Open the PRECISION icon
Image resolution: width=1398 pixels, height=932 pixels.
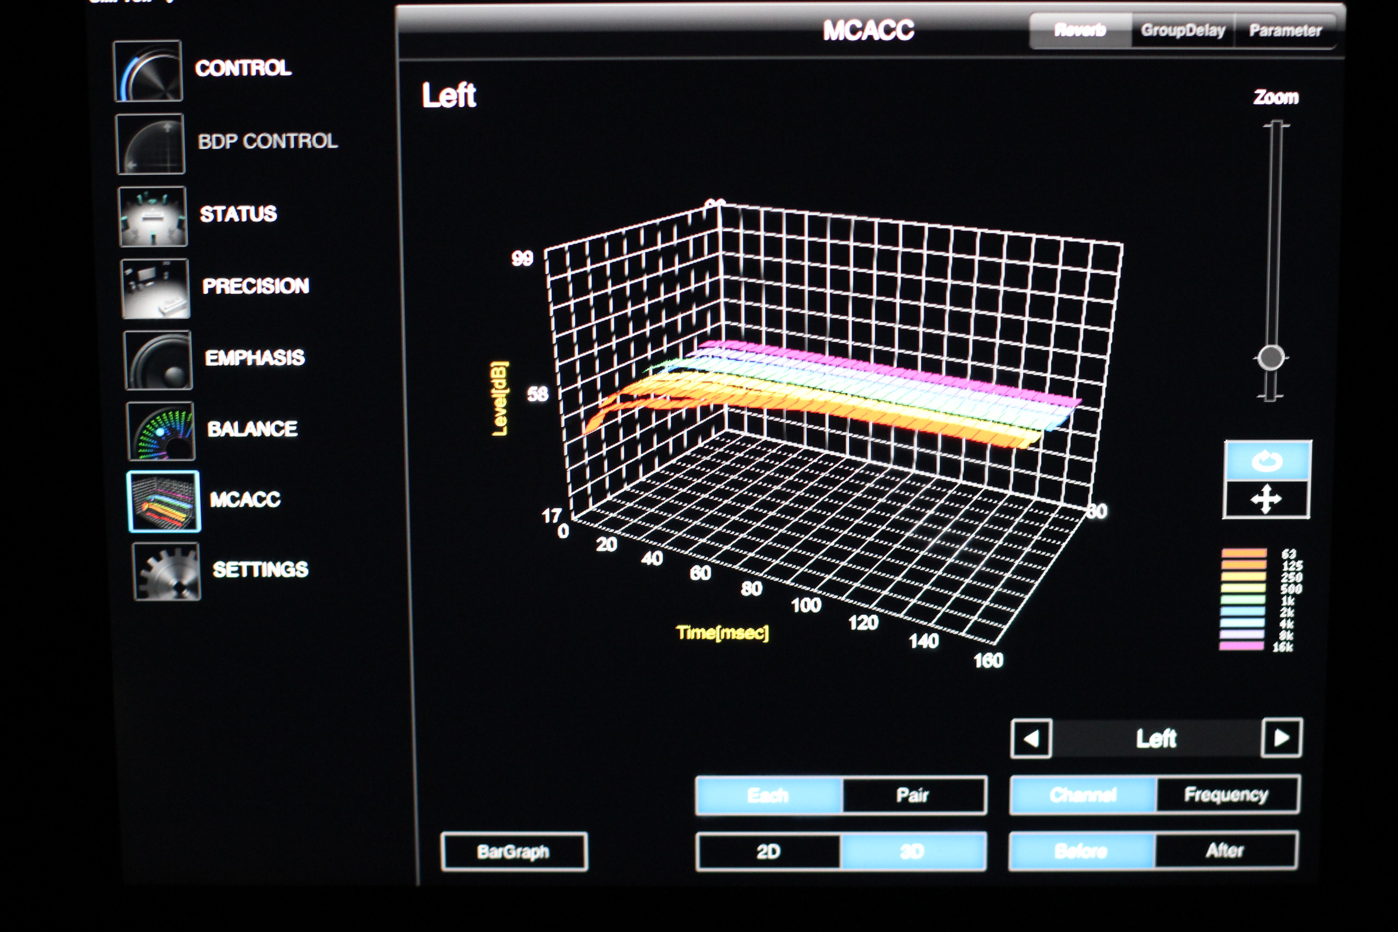pos(155,289)
